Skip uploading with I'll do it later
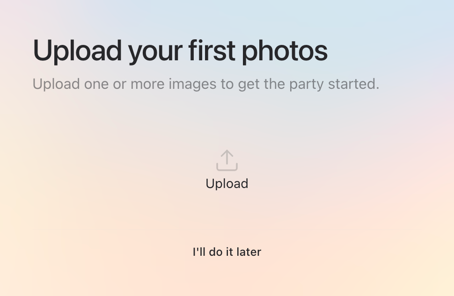Image resolution: width=454 pixels, height=296 pixels. (227, 252)
